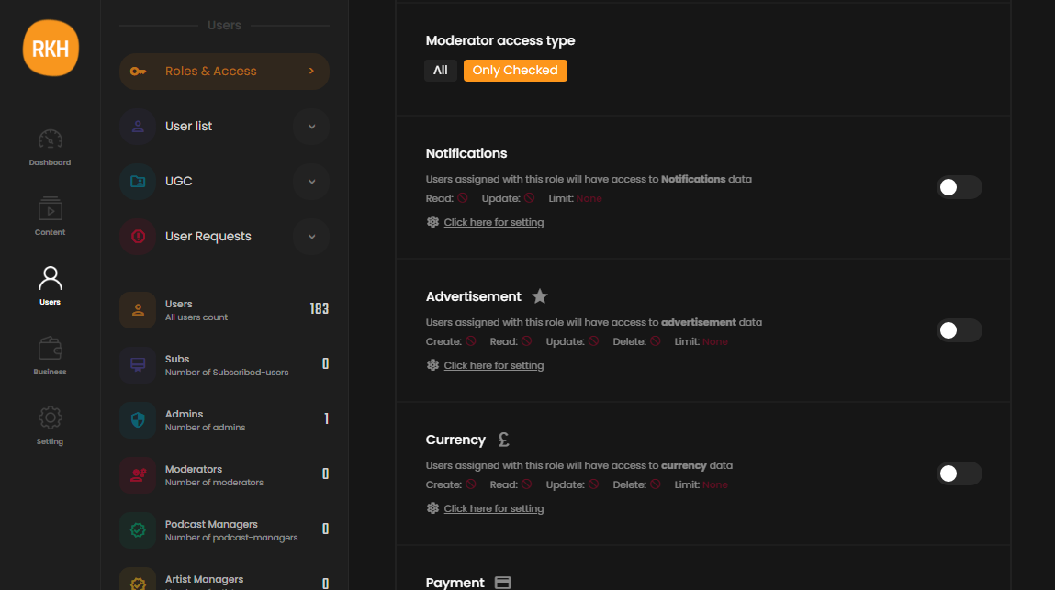Click the Number of moderators text

[x=214, y=483]
